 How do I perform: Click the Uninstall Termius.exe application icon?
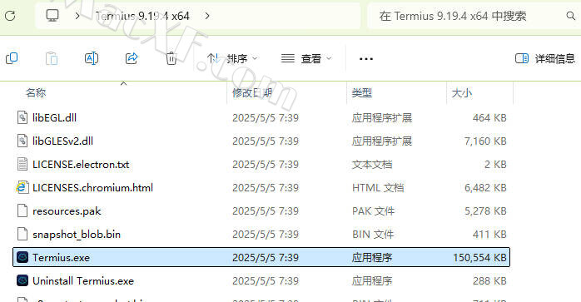(x=22, y=281)
